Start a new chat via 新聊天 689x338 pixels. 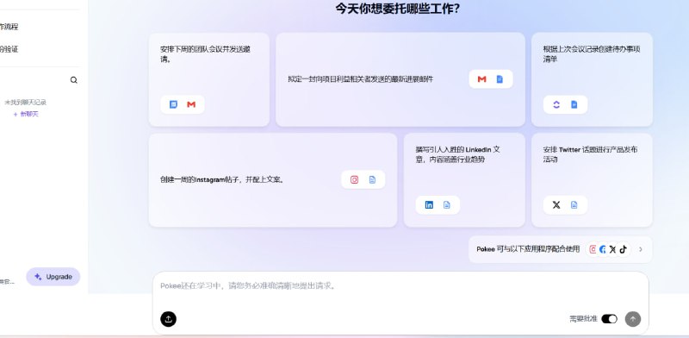(26, 114)
